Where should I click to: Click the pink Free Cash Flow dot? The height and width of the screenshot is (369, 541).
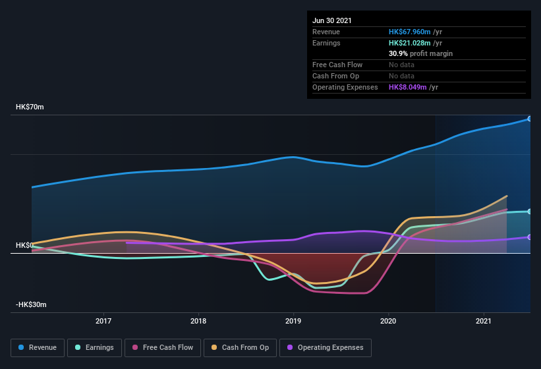pyautogui.click(x=135, y=347)
